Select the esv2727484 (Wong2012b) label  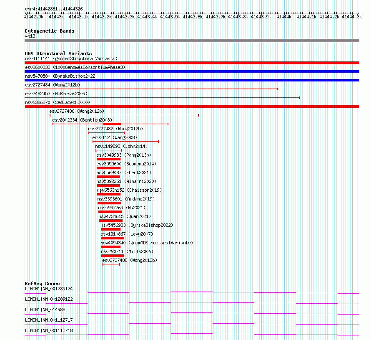(53, 85)
